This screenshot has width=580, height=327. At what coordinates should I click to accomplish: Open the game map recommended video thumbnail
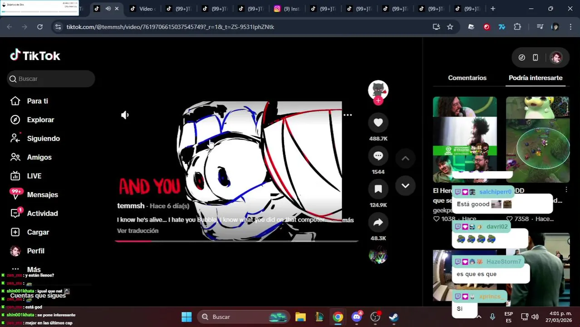538,139
